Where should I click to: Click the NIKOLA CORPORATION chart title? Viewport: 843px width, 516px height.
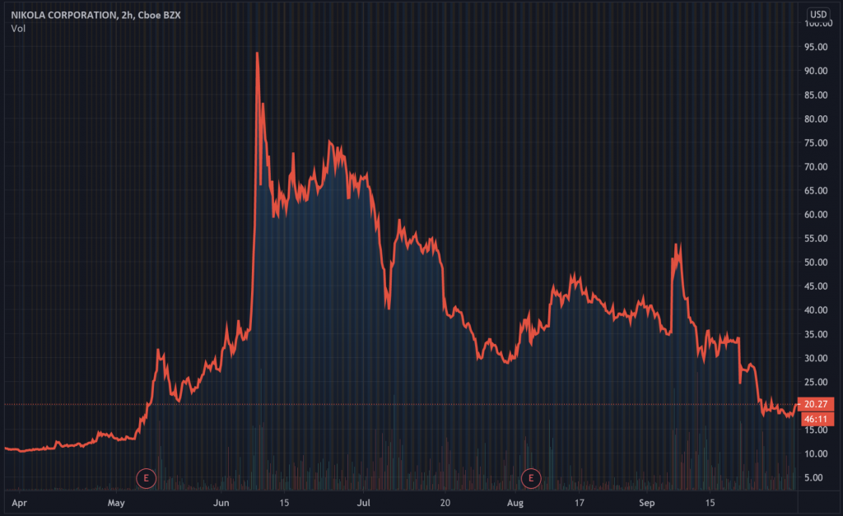point(95,15)
